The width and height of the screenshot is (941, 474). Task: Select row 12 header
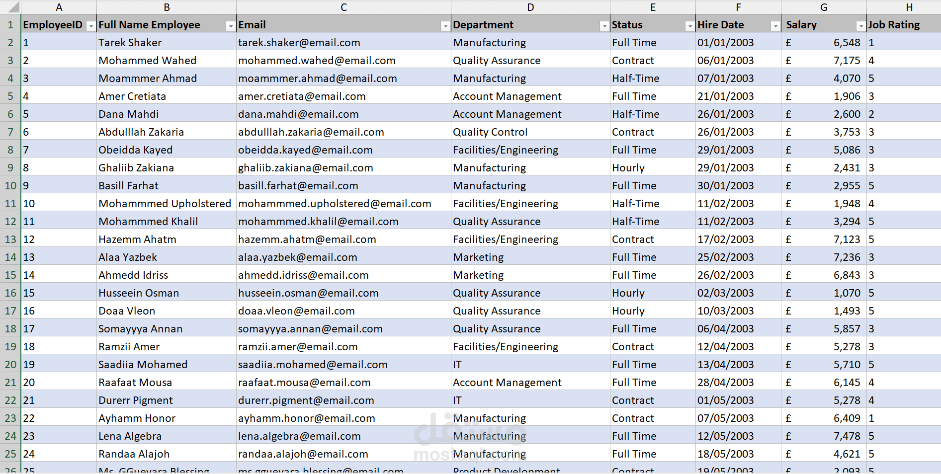pos(10,221)
